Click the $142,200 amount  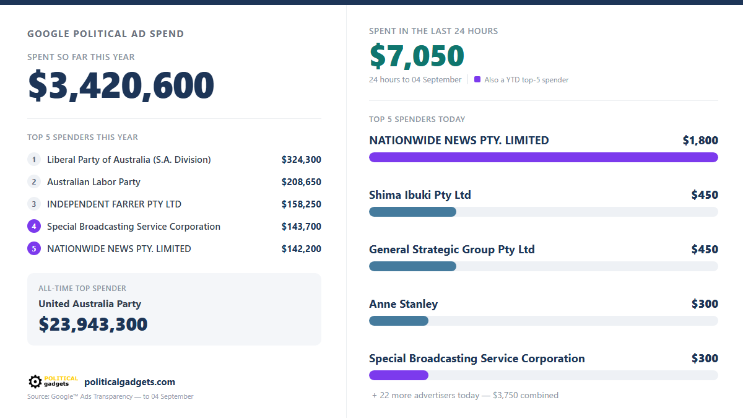[x=302, y=249]
